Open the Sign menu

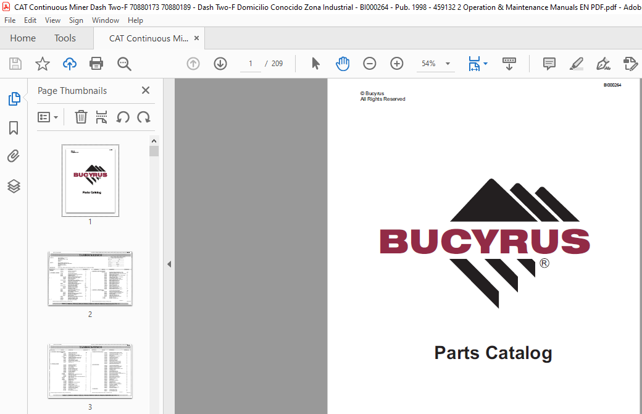click(x=76, y=20)
